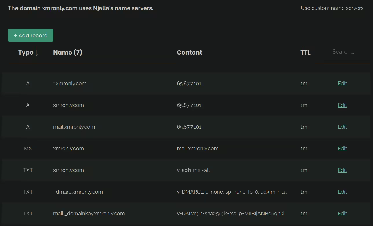
Task: Edit the SPF TXT record
Action: click(342, 170)
